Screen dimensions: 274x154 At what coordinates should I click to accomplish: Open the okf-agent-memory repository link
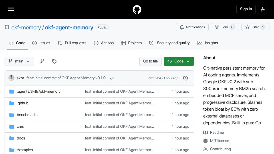(69, 28)
